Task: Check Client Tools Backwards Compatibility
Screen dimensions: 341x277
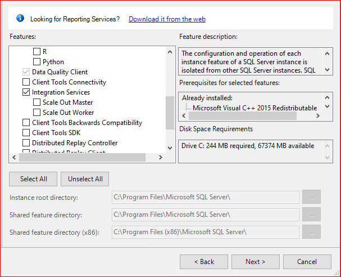Action: [26, 123]
